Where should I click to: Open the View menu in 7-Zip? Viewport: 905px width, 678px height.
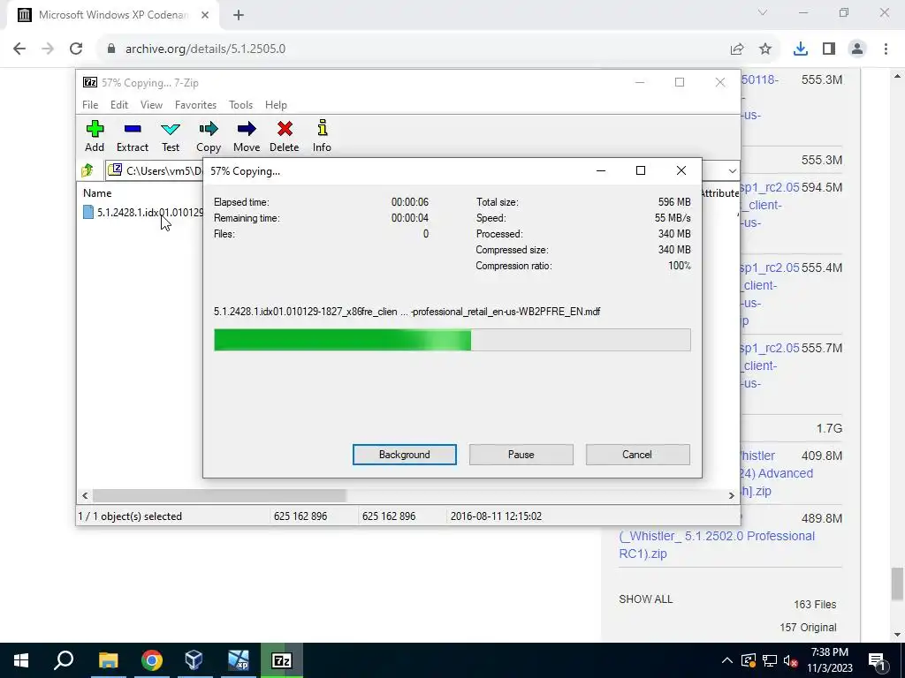pos(151,105)
